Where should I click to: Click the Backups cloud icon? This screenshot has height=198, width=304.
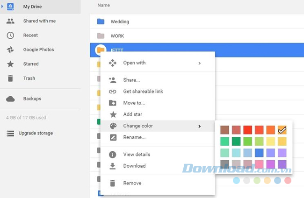pos(10,99)
